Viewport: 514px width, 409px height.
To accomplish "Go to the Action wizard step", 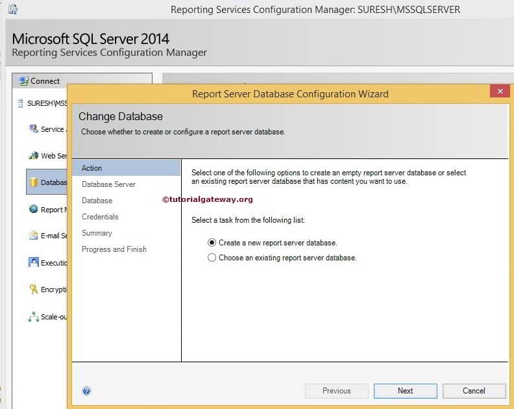I will click(x=126, y=168).
